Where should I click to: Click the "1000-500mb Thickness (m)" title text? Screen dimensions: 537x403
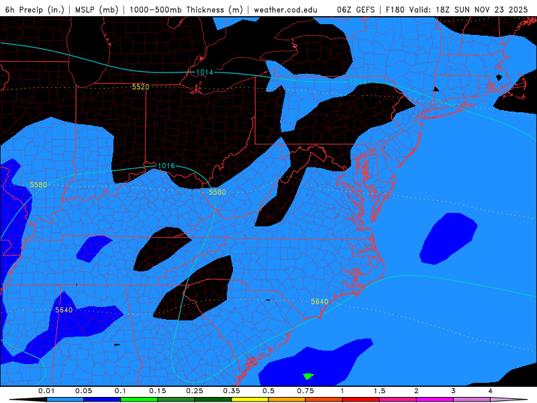[186, 9]
